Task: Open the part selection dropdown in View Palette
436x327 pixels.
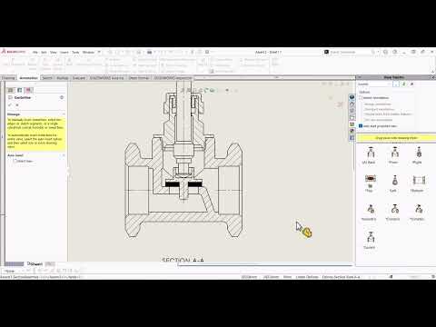Action: (375, 84)
